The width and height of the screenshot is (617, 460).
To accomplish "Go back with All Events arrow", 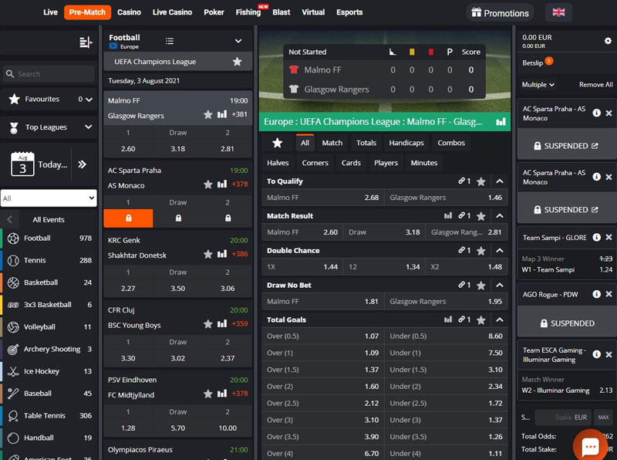I will click(x=10, y=220).
